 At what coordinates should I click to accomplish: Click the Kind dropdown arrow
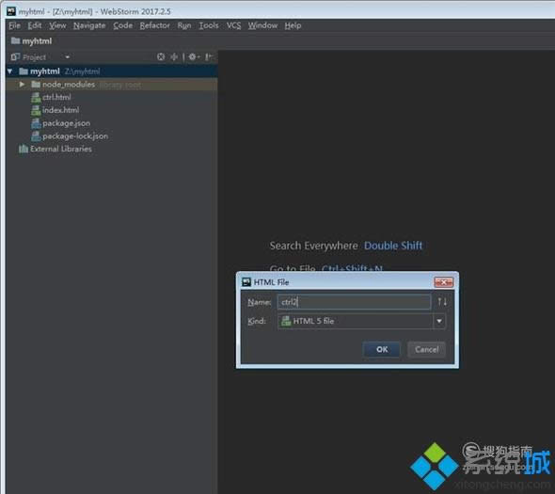point(439,321)
